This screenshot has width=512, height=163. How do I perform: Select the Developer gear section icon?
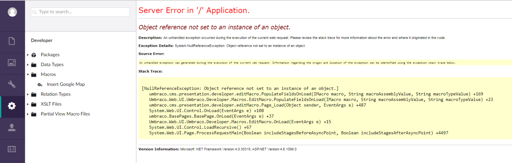pos(12,106)
